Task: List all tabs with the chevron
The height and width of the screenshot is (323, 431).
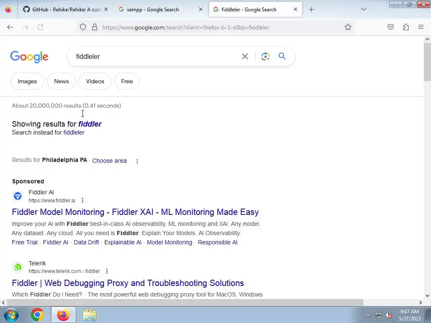Action: 364,9
